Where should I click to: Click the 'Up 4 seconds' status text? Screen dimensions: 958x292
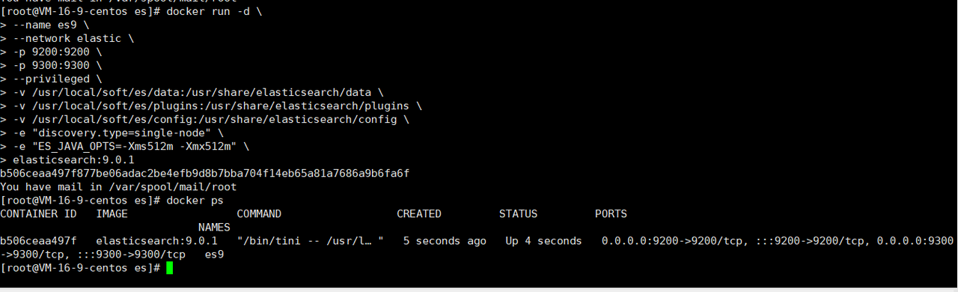pyautogui.click(x=543, y=240)
